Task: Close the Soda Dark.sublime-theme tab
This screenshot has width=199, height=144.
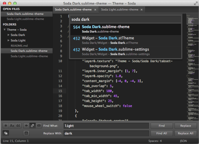Action: point(95,10)
